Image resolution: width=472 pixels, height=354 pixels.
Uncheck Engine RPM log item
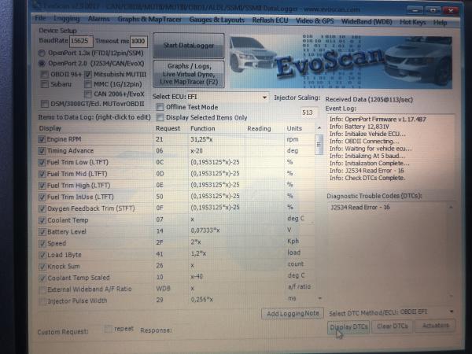[42, 139]
